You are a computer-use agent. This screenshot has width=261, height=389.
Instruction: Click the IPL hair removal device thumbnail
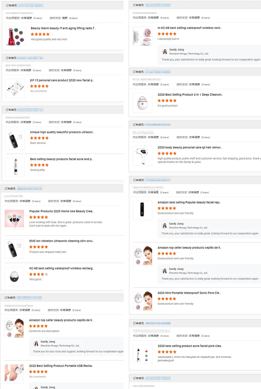click(142, 155)
